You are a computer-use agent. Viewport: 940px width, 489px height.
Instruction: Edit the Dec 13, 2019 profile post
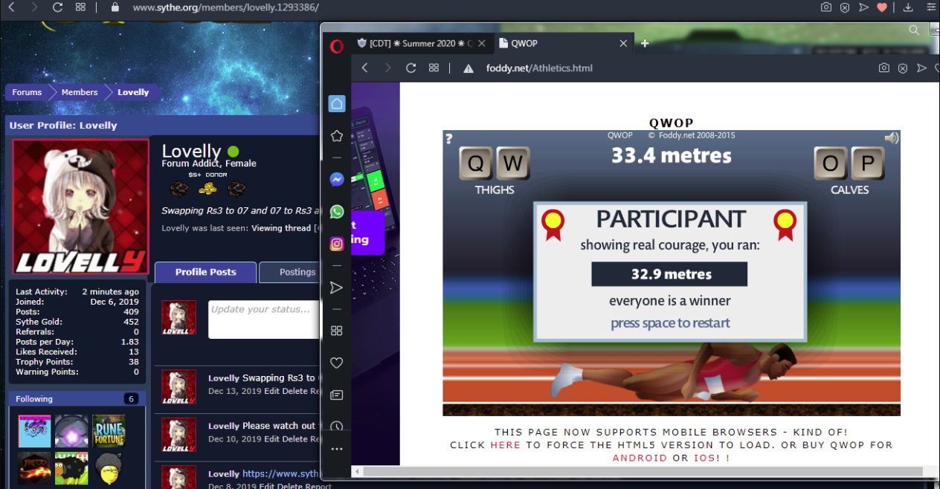click(271, 391)
